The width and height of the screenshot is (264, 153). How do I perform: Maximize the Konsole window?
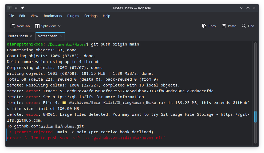(x=248, y=8)
